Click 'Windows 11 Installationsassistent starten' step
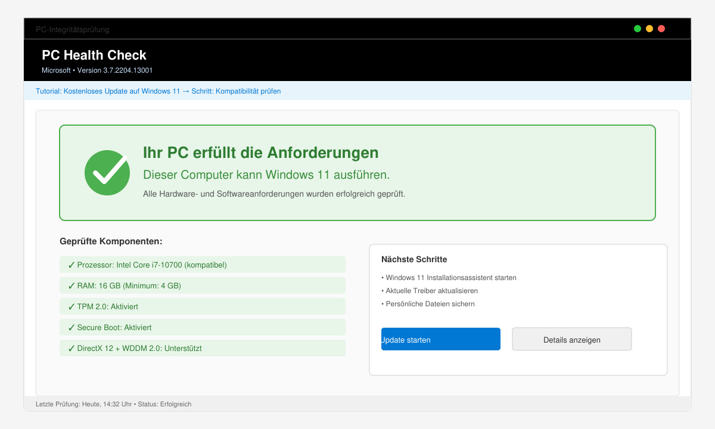The width and height of the screenshot is (715, 429). point(449,278)
